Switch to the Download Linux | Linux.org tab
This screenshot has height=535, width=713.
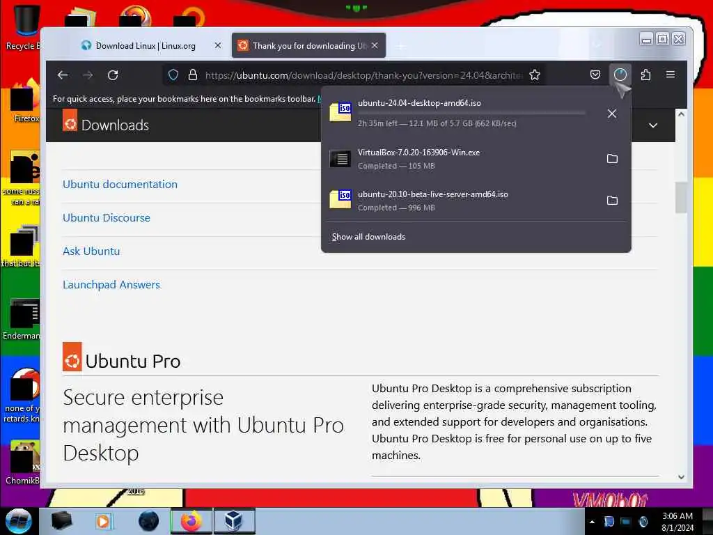(146, 45)
